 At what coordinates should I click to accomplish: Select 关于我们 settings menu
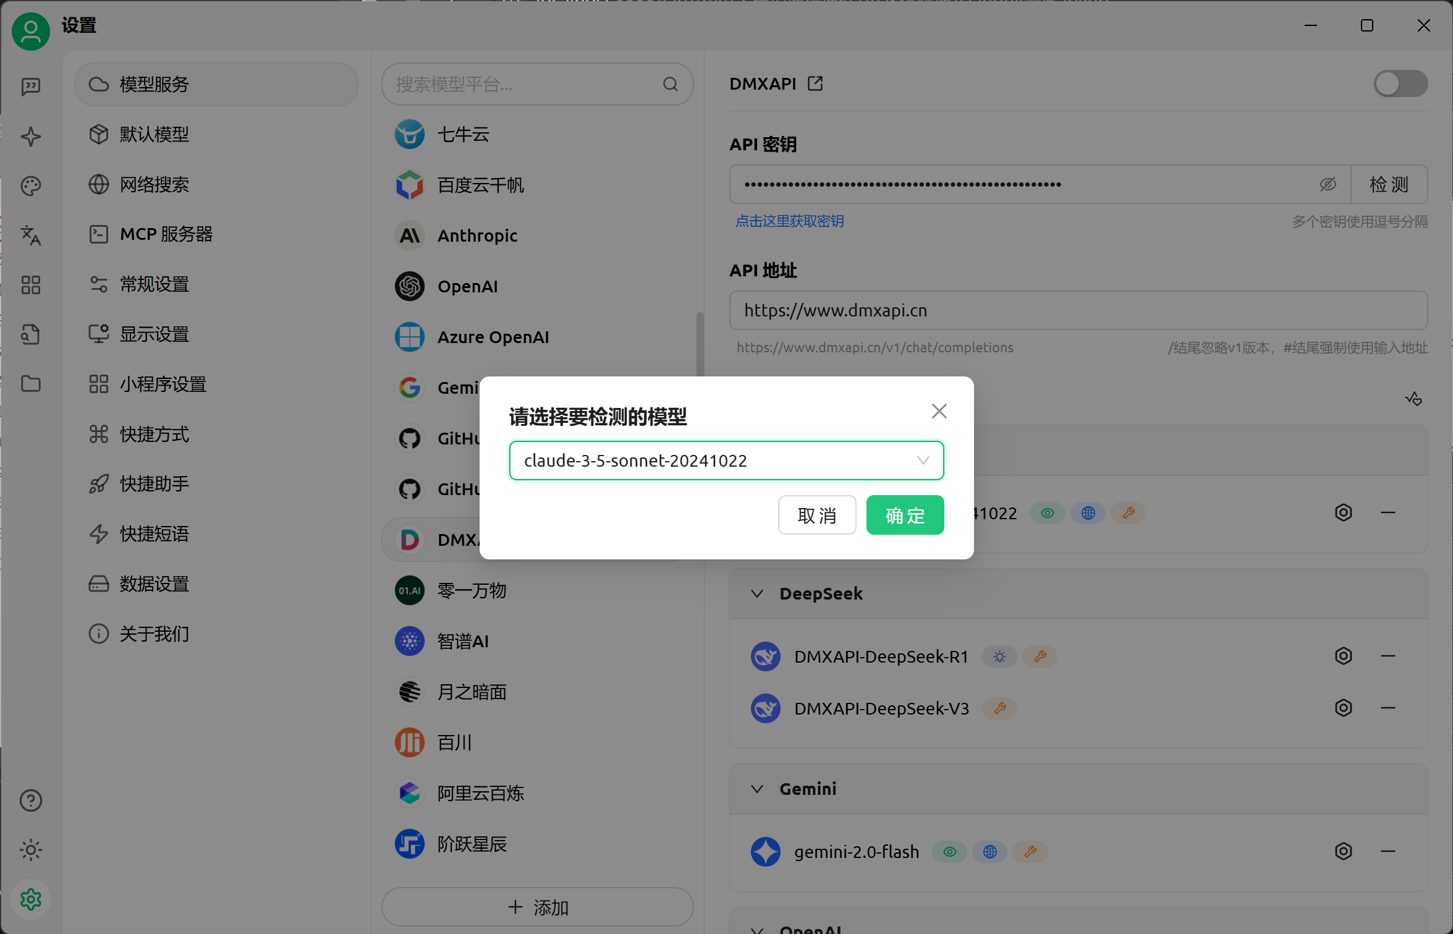pos(216,634)
